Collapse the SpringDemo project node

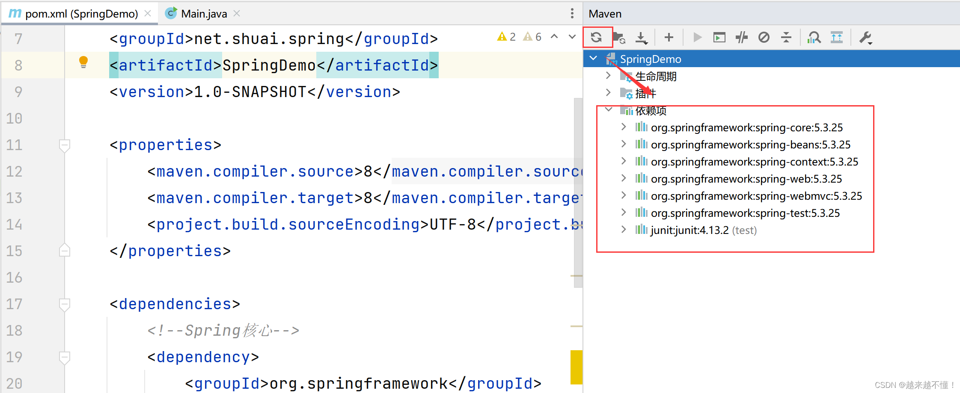pyautogui.click(x=593, y=58)
